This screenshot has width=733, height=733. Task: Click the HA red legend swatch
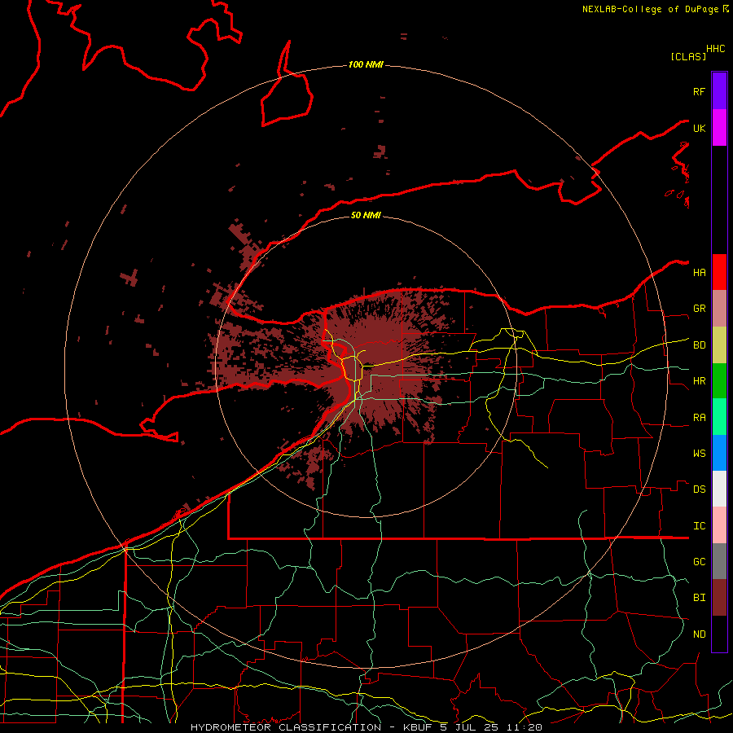tap(719, 272)
